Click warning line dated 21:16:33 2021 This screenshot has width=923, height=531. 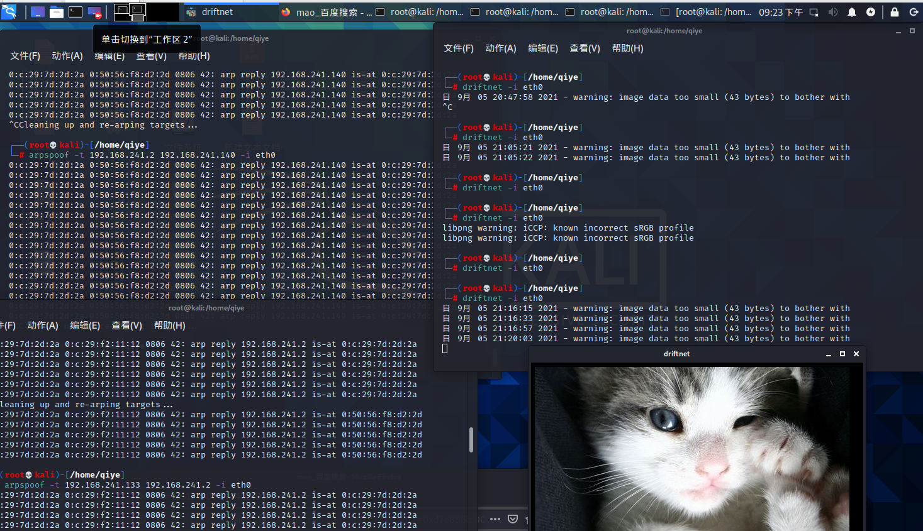[x=646, y=319]
